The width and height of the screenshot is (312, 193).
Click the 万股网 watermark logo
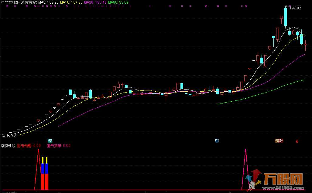[x=282, y=179]
